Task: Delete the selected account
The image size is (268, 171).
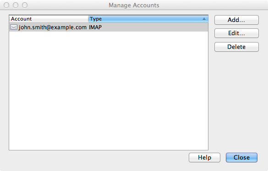Action: pyautogui.click(x=236, y=47)
